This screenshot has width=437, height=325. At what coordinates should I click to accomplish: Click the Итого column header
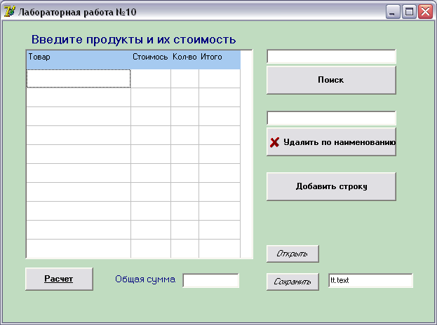(220, 60)
